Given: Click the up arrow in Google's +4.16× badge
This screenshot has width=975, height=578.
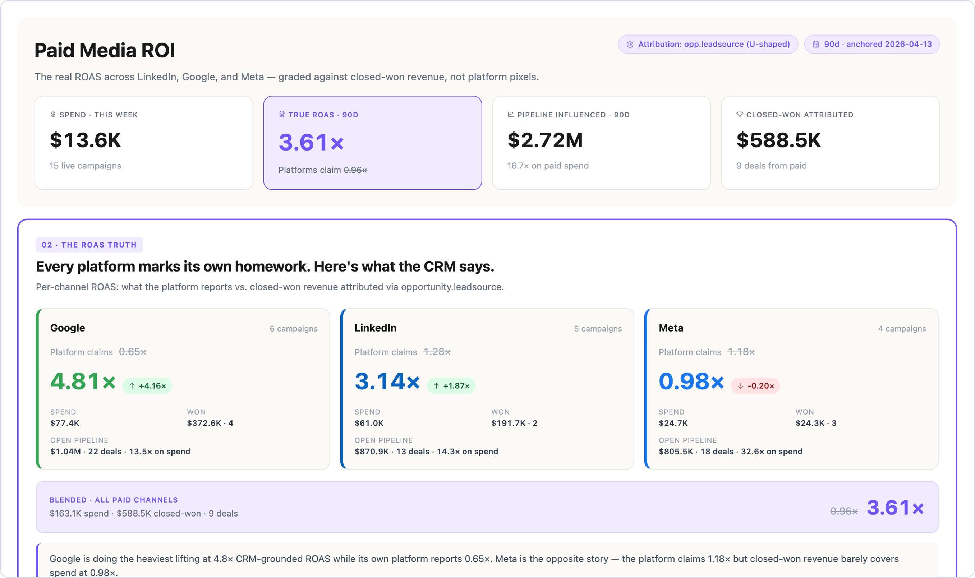Looking at the screenshot, I should [133, 385].
